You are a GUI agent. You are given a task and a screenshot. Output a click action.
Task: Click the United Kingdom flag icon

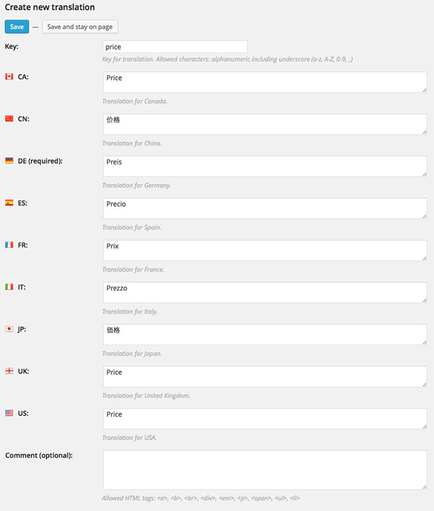tap(9, 371)
